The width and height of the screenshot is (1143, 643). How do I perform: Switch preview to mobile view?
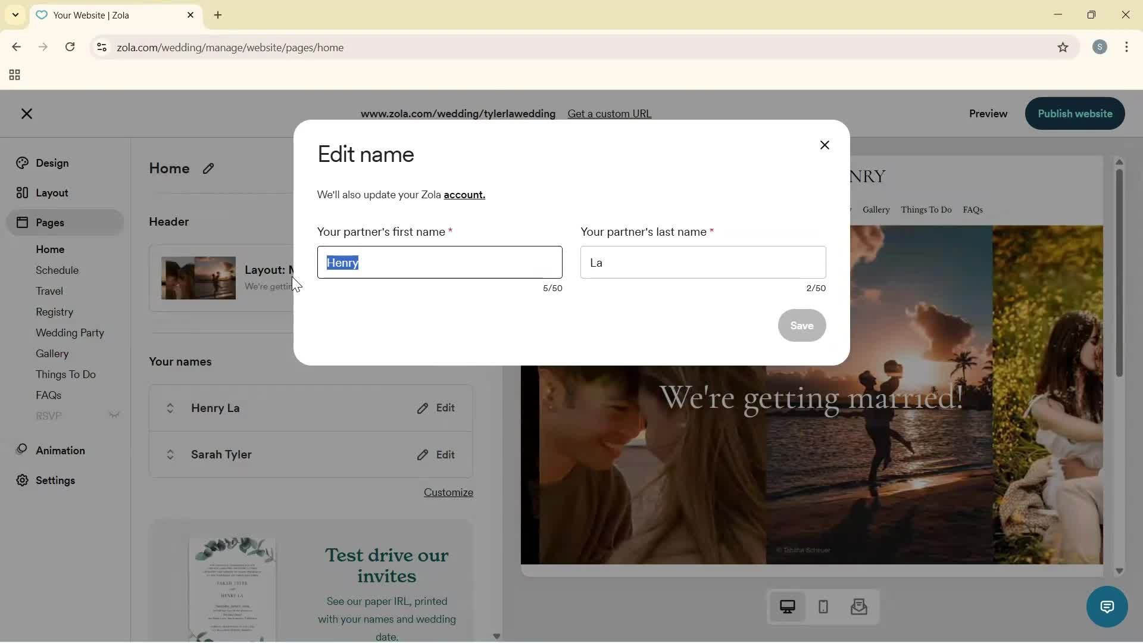pos(823,607)
